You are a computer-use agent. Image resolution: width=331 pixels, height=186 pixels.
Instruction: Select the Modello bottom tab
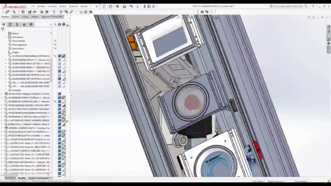(22, 178)
